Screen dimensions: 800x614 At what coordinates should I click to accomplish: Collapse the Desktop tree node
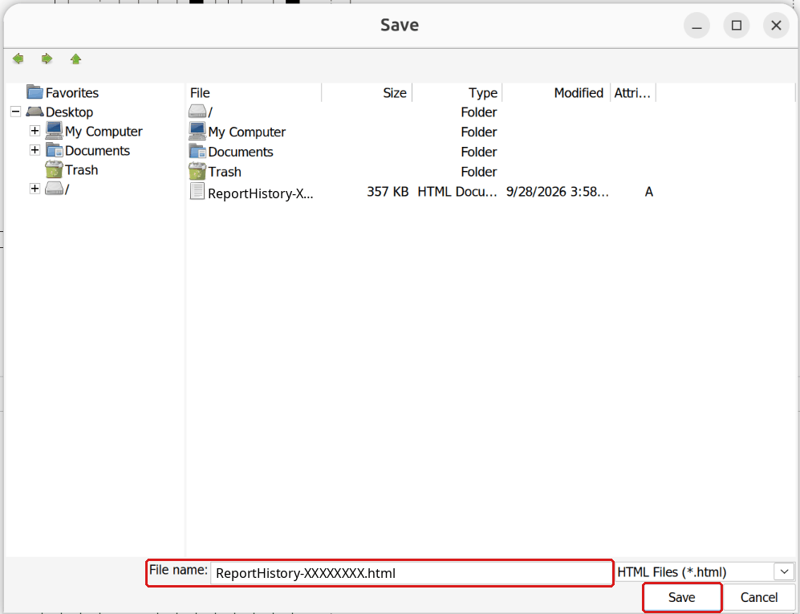[x=16, y=112]
